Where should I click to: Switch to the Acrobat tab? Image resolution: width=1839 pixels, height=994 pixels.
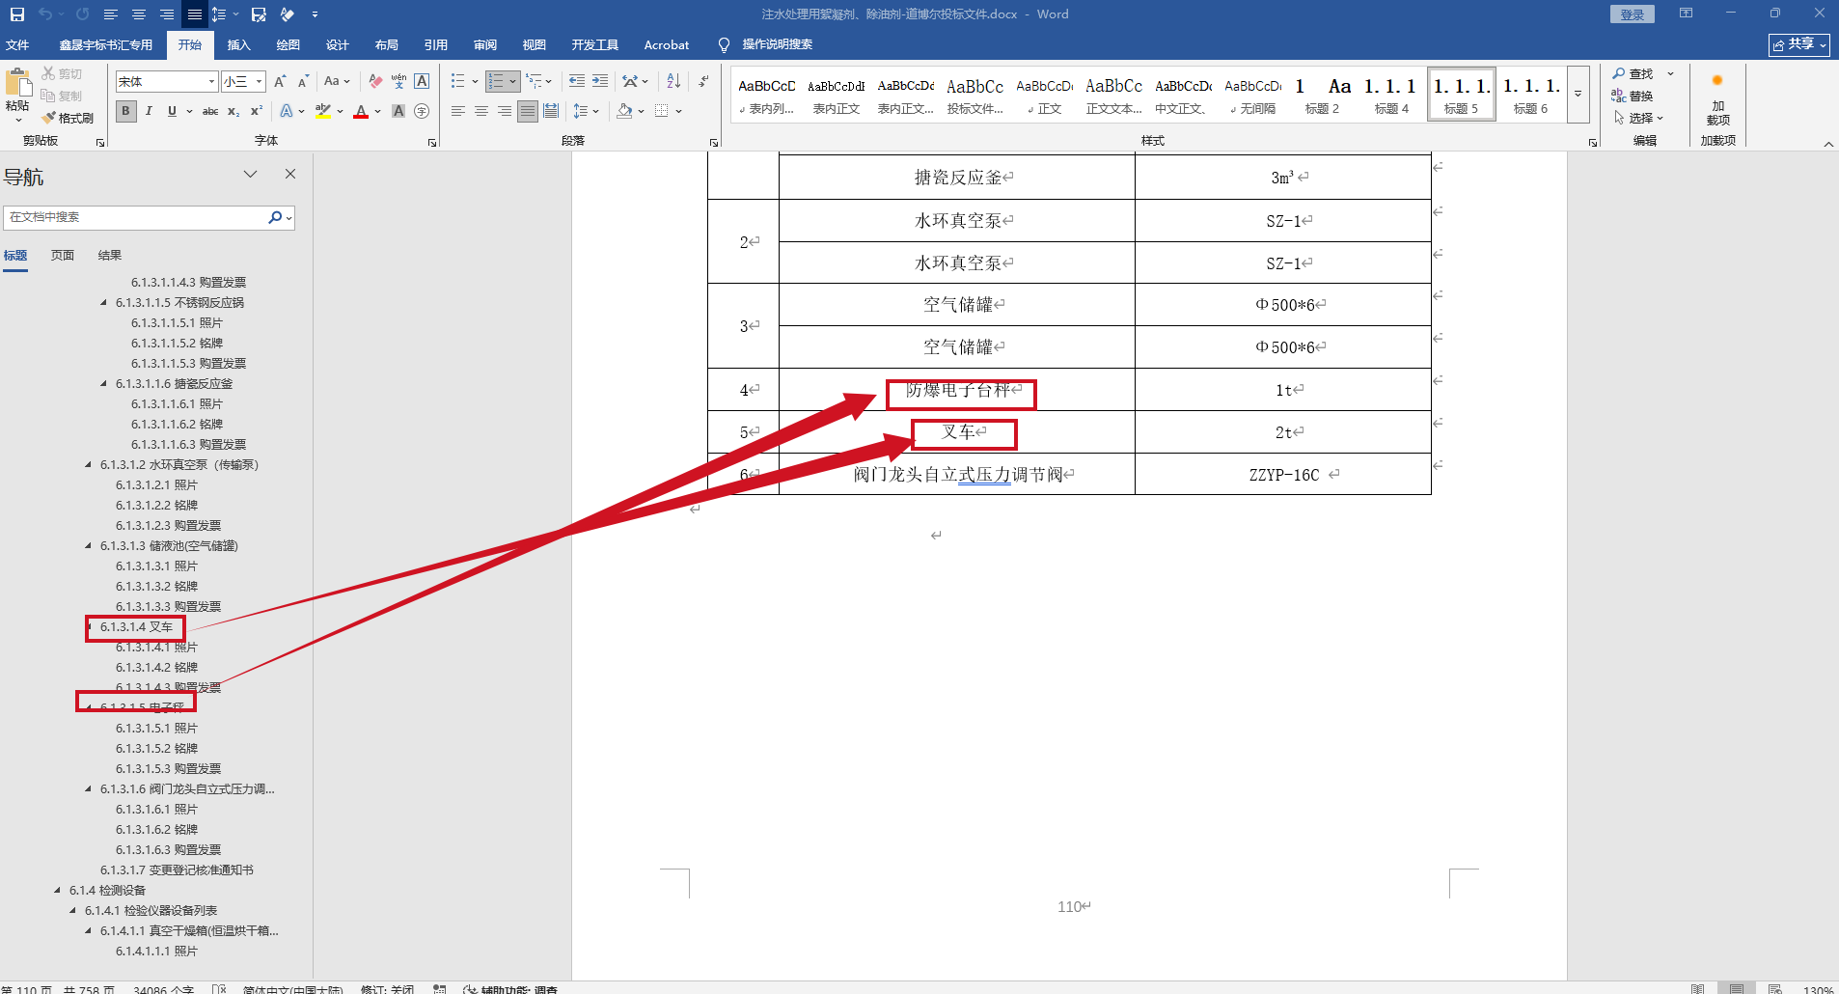(x=667, y=45)
